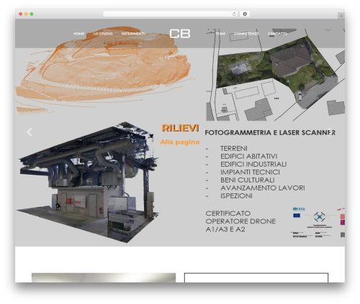Click the RILIEVI heading

(x=180, y=128)
